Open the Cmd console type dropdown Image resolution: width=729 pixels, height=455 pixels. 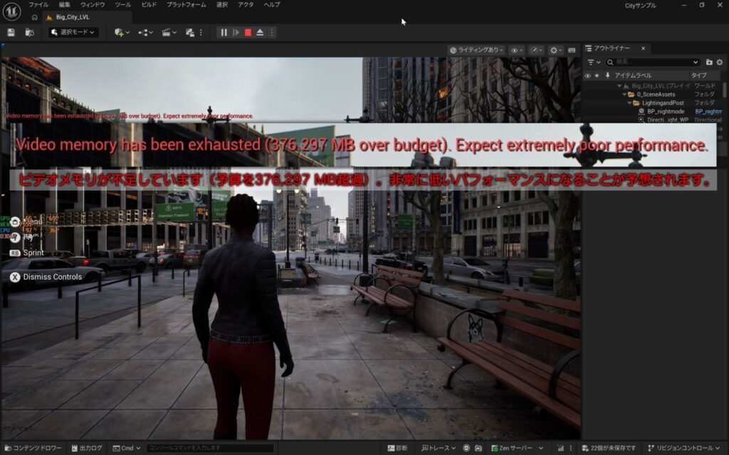coord(127,448)
